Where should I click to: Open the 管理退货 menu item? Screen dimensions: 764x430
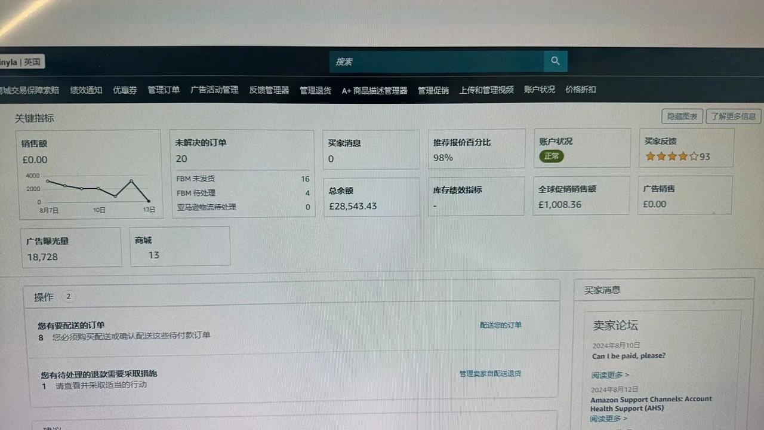point(315,90)
